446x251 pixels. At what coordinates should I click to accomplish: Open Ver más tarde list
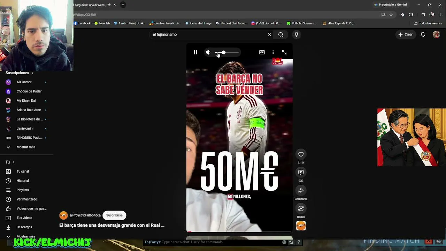[26, 199]
